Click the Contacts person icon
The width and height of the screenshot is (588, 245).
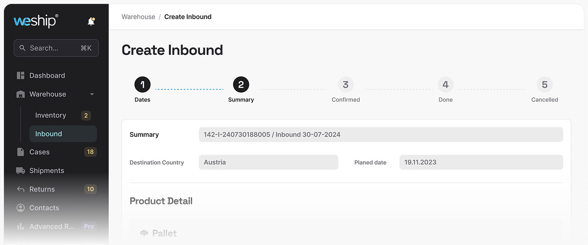click(21, 208)
